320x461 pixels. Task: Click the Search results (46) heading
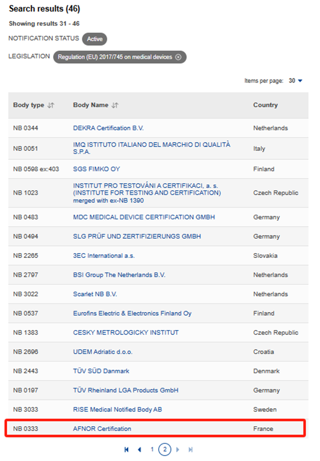click(x=44, y=9)
